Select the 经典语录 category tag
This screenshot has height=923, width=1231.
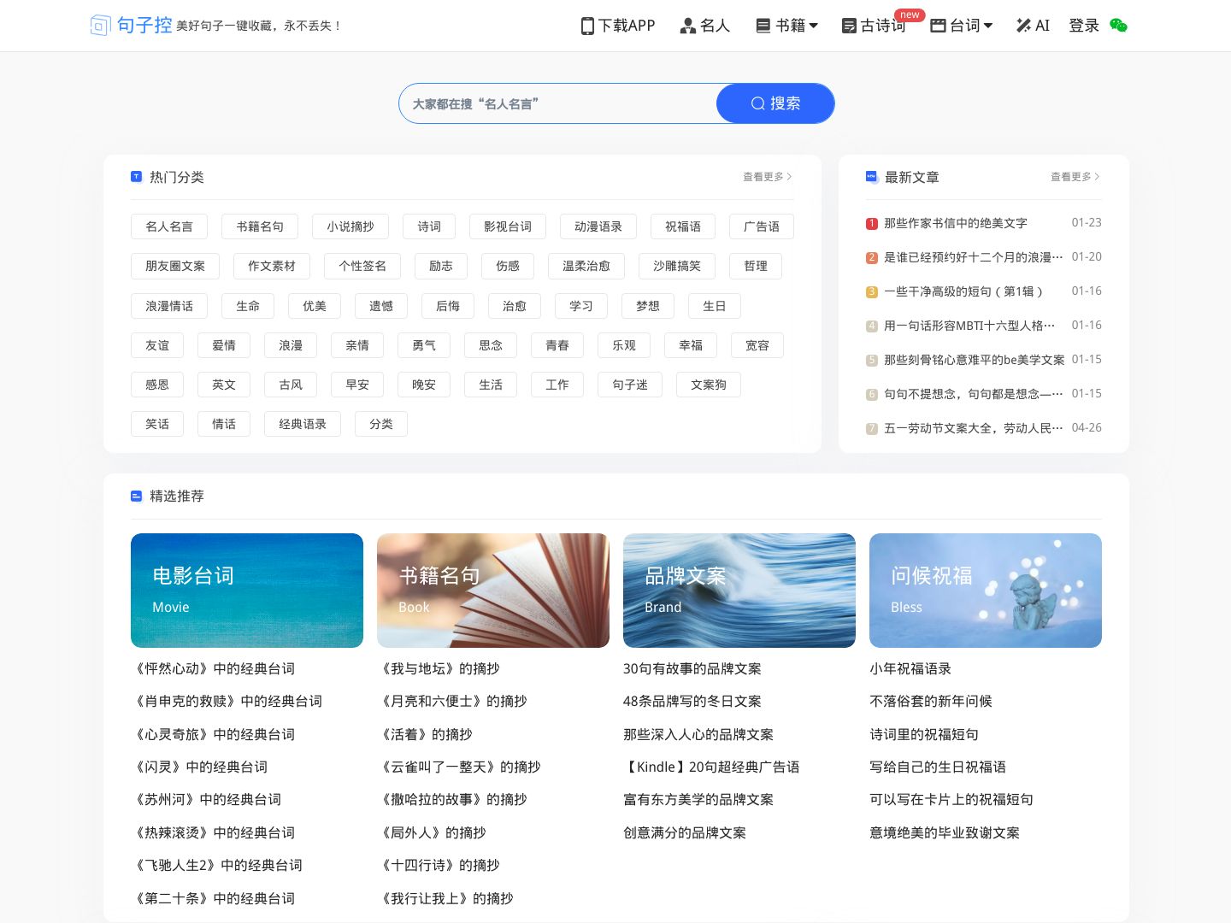pos(303,424)
